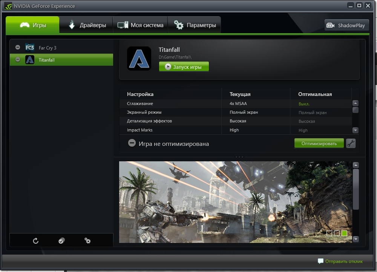Open the Моя система tab
Image resolution: width=377 pixels, height=272 pixels.
point(140,25)
